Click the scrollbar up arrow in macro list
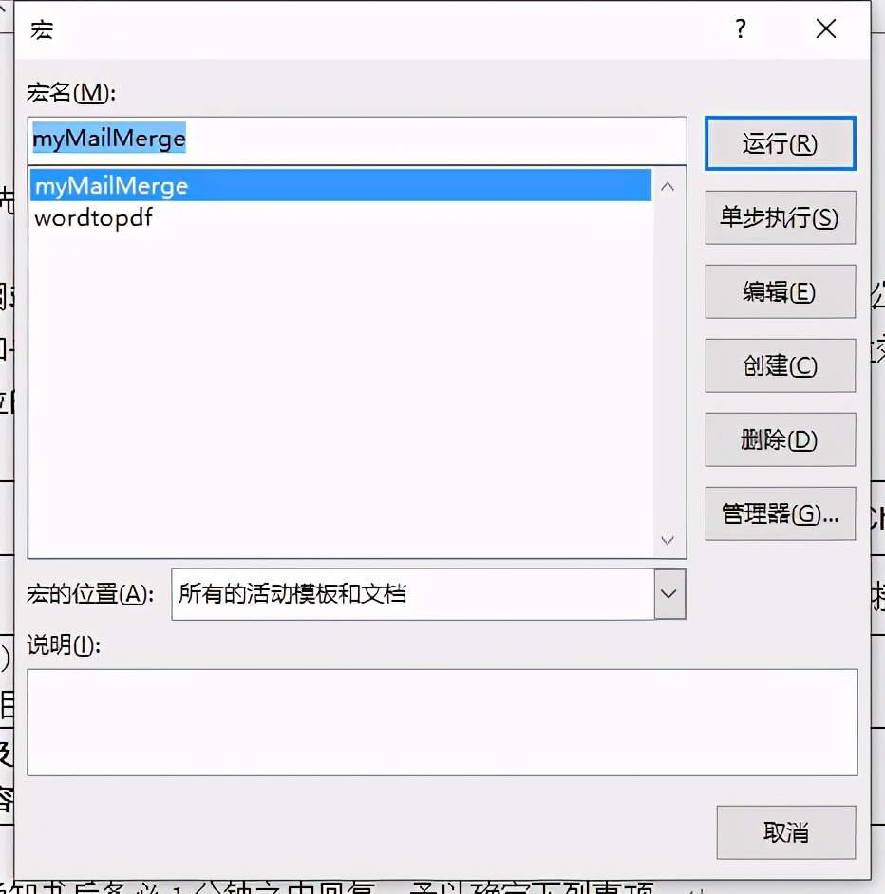 point(668,186)
